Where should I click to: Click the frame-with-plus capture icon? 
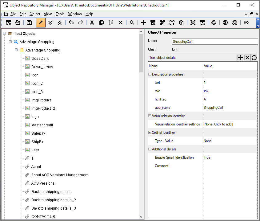point(162,23)
